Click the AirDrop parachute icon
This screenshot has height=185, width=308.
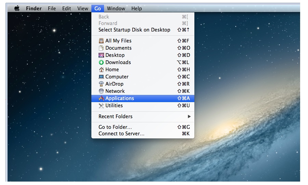tap(101, 84)
